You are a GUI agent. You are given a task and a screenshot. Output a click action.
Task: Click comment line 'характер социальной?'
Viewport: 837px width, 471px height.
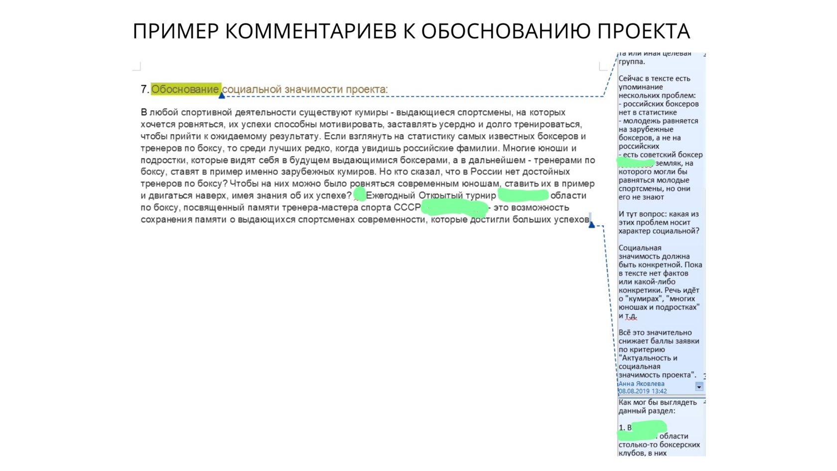[659, 231]
